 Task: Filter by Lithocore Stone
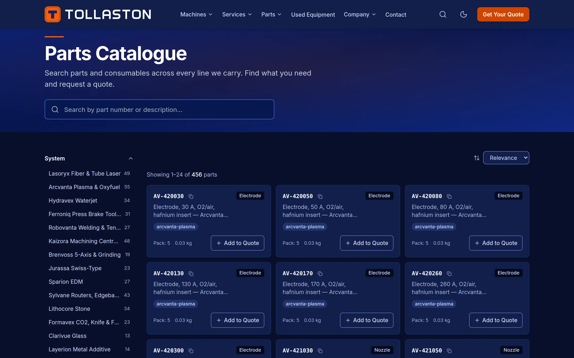pyautogui.click(x=89, y=309)
